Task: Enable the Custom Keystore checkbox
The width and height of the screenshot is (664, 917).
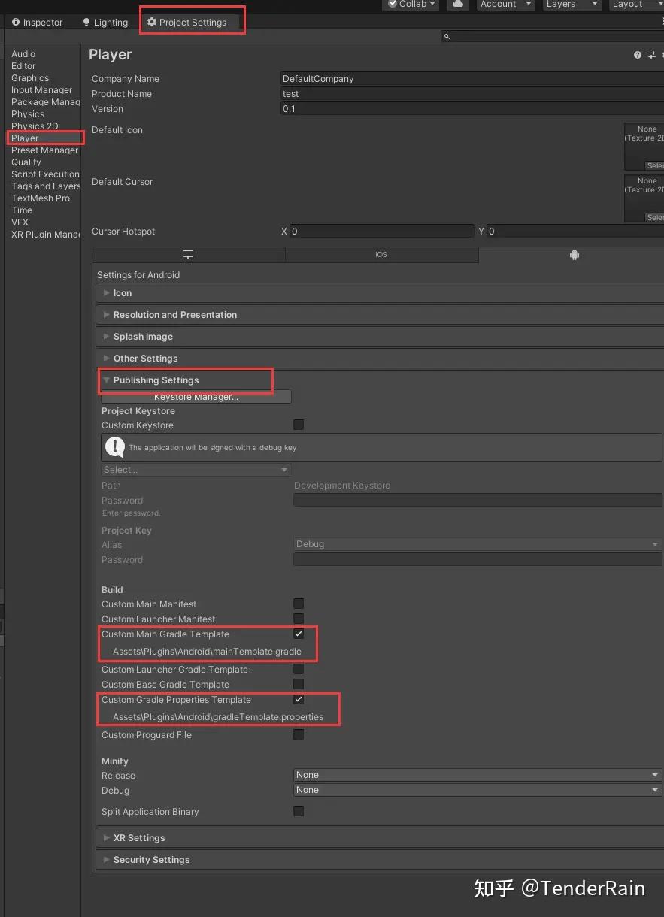Action: click(x=299, y=425)
